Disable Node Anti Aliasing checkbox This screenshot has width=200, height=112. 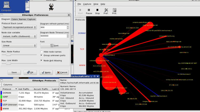coord(41,61)
